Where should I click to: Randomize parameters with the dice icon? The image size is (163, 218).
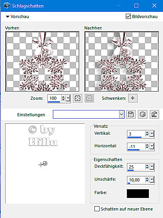tap(143, 114)
